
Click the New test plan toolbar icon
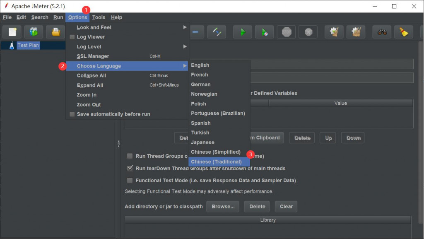tap(12, 32)
